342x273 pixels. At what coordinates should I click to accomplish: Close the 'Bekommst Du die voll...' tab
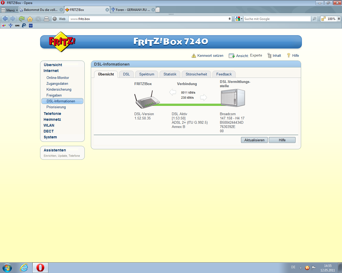pos(61,10)
